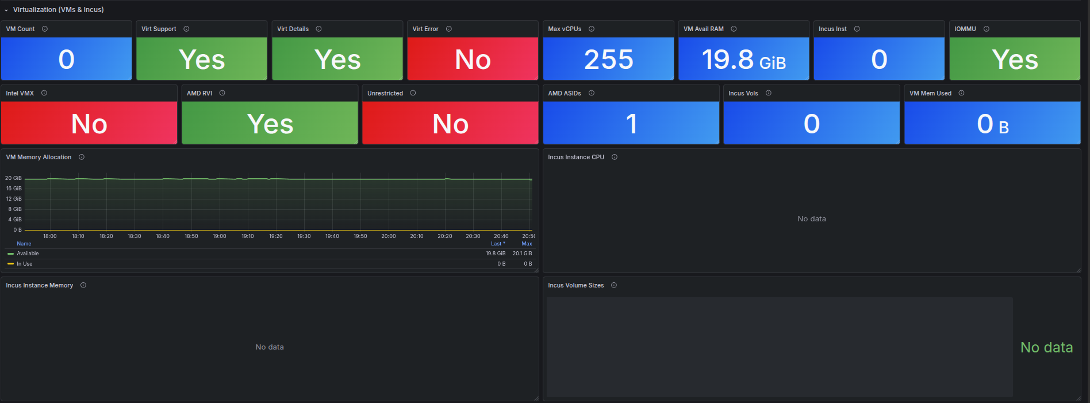The image size is (1090, 403).
Task: Click the info icon next to VM Memory Allocation
Action: 82,157
